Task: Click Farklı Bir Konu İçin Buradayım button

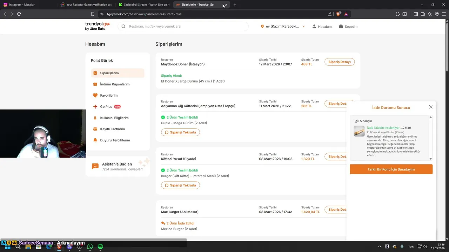Action: pyautogui.click(x=391, y=169)
